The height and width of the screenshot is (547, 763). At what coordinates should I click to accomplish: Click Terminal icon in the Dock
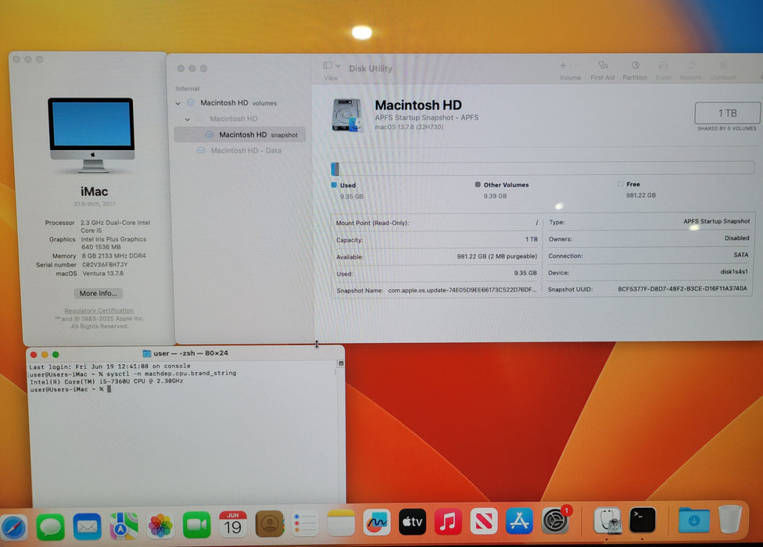[643, 520]
